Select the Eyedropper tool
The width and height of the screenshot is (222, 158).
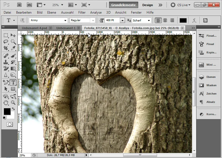(x=13, y=48)
